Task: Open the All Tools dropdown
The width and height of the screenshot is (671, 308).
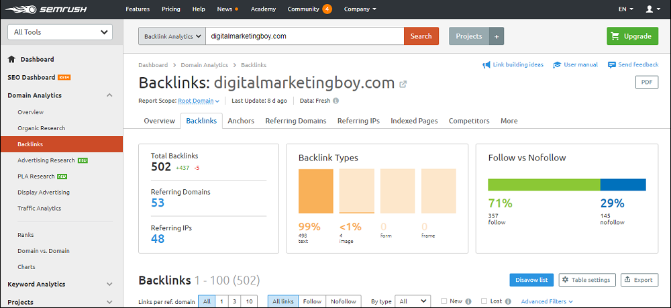Action: pos(60,32)
